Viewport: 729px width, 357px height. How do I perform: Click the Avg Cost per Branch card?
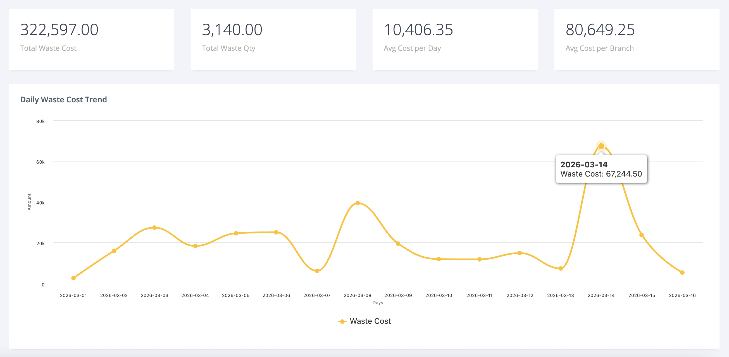[x=637, y=39]
